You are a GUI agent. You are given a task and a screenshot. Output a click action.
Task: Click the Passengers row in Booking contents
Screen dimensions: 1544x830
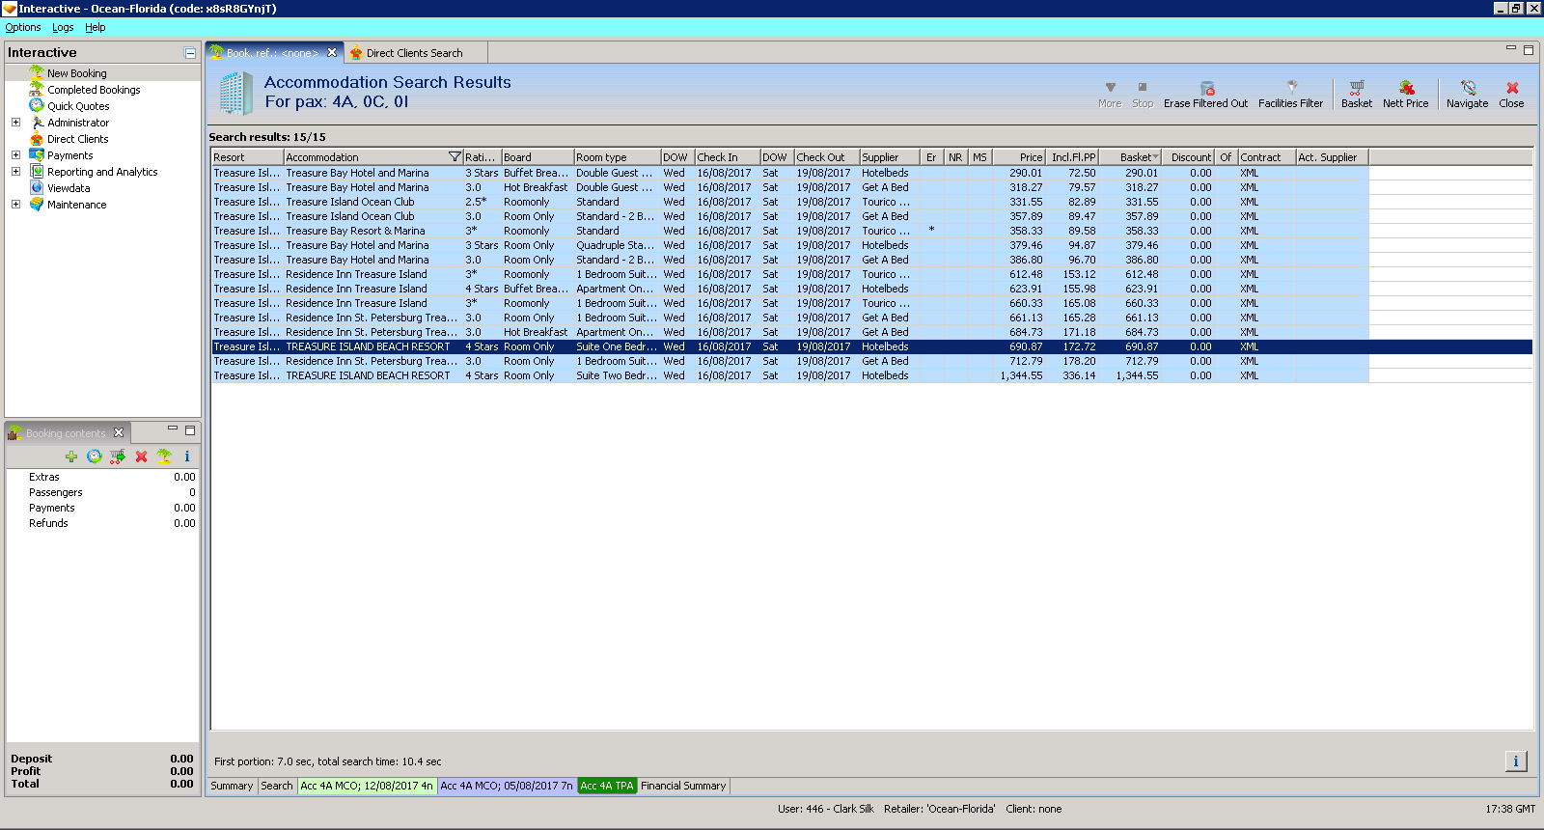(x=102, y=492)
